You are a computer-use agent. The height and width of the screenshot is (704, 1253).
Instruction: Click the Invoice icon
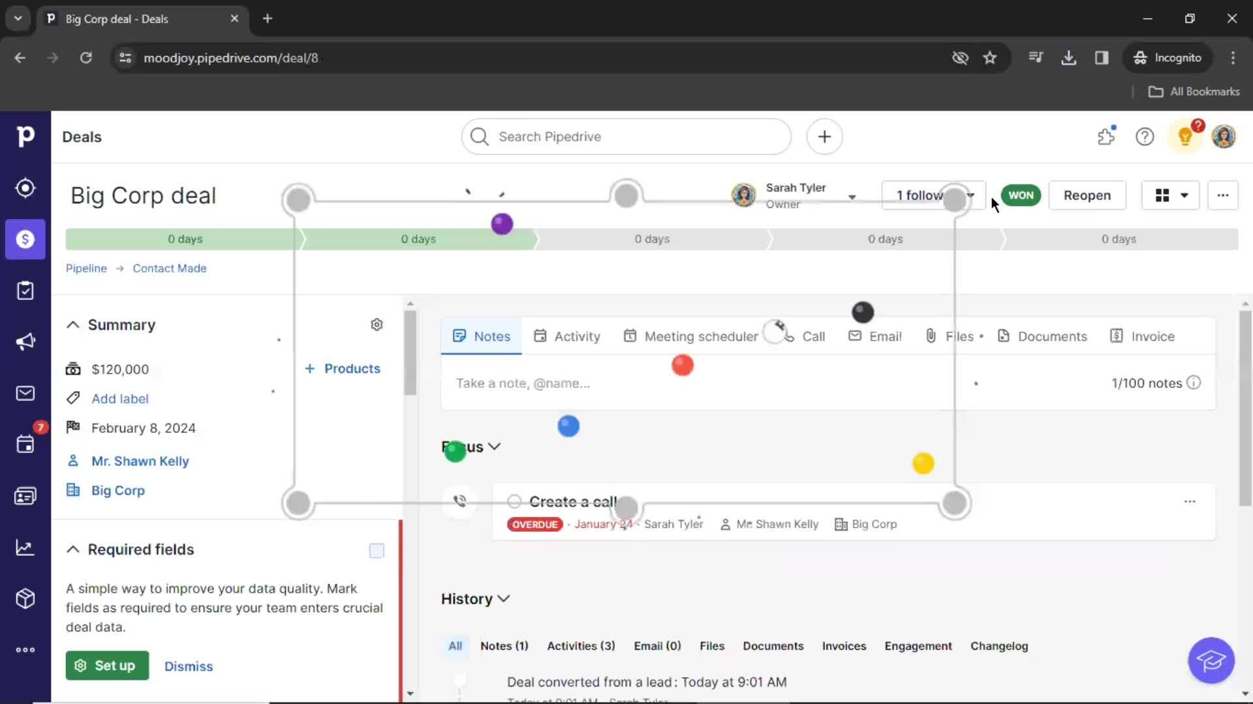[x=1116, y=335]
